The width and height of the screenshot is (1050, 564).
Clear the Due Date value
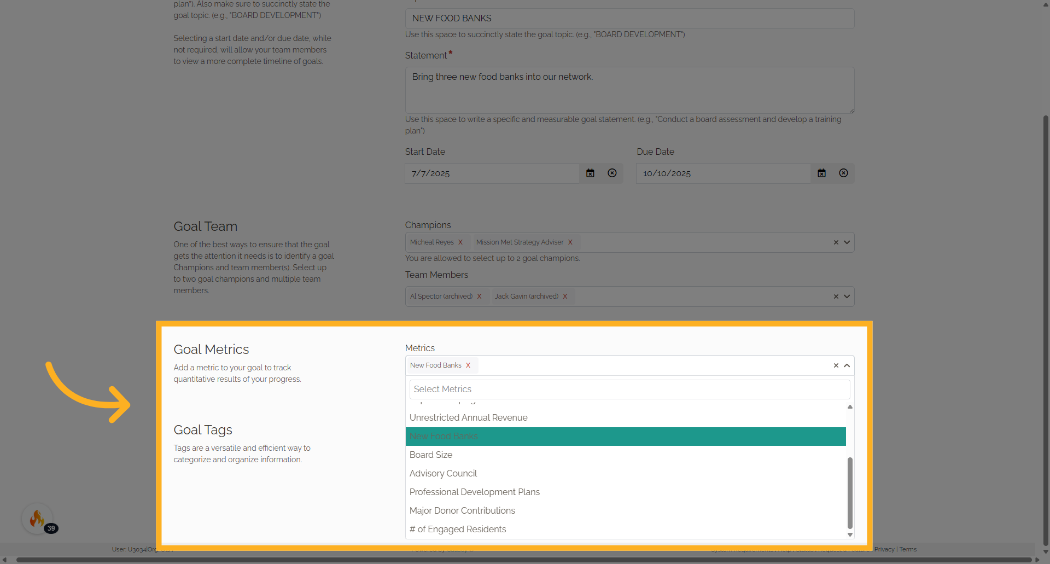[844, 173]
